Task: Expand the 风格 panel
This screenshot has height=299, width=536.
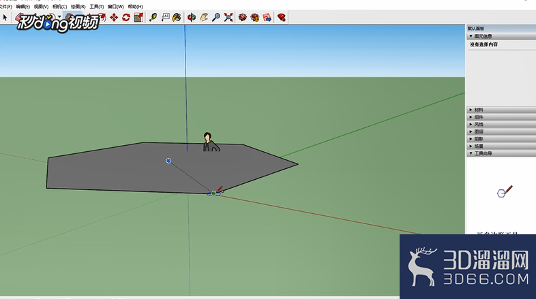Action: click(501, 124)
